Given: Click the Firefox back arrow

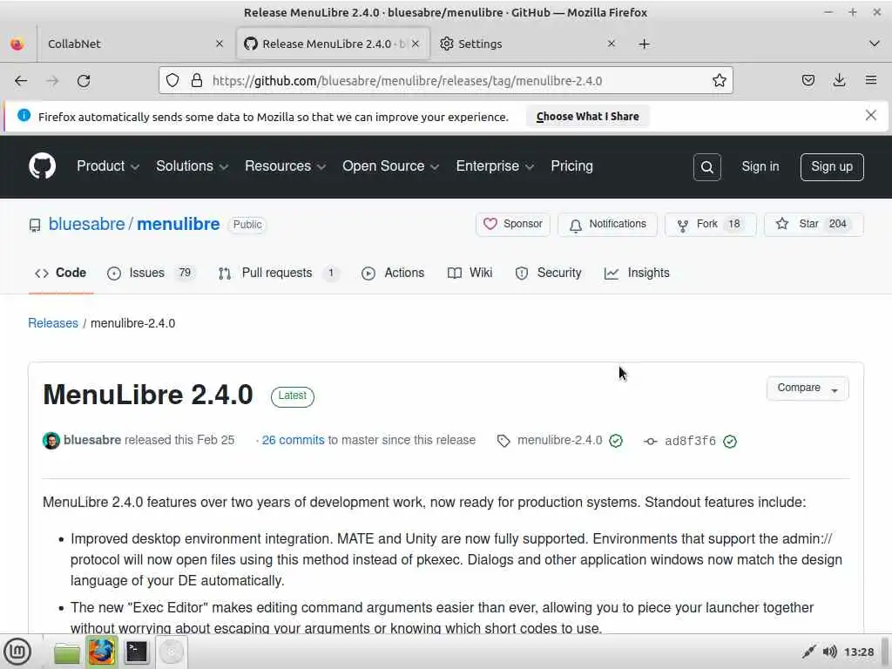Looking at the screenshot, I should [x=21, y=81].
